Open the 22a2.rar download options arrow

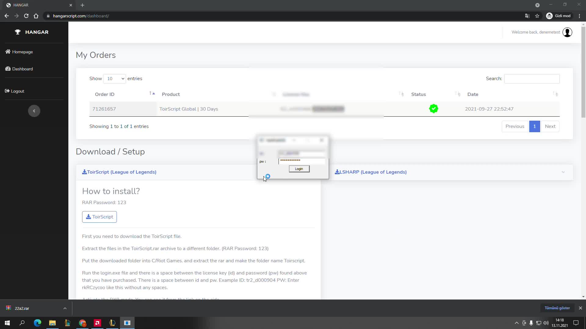click(x=65, y=308)
